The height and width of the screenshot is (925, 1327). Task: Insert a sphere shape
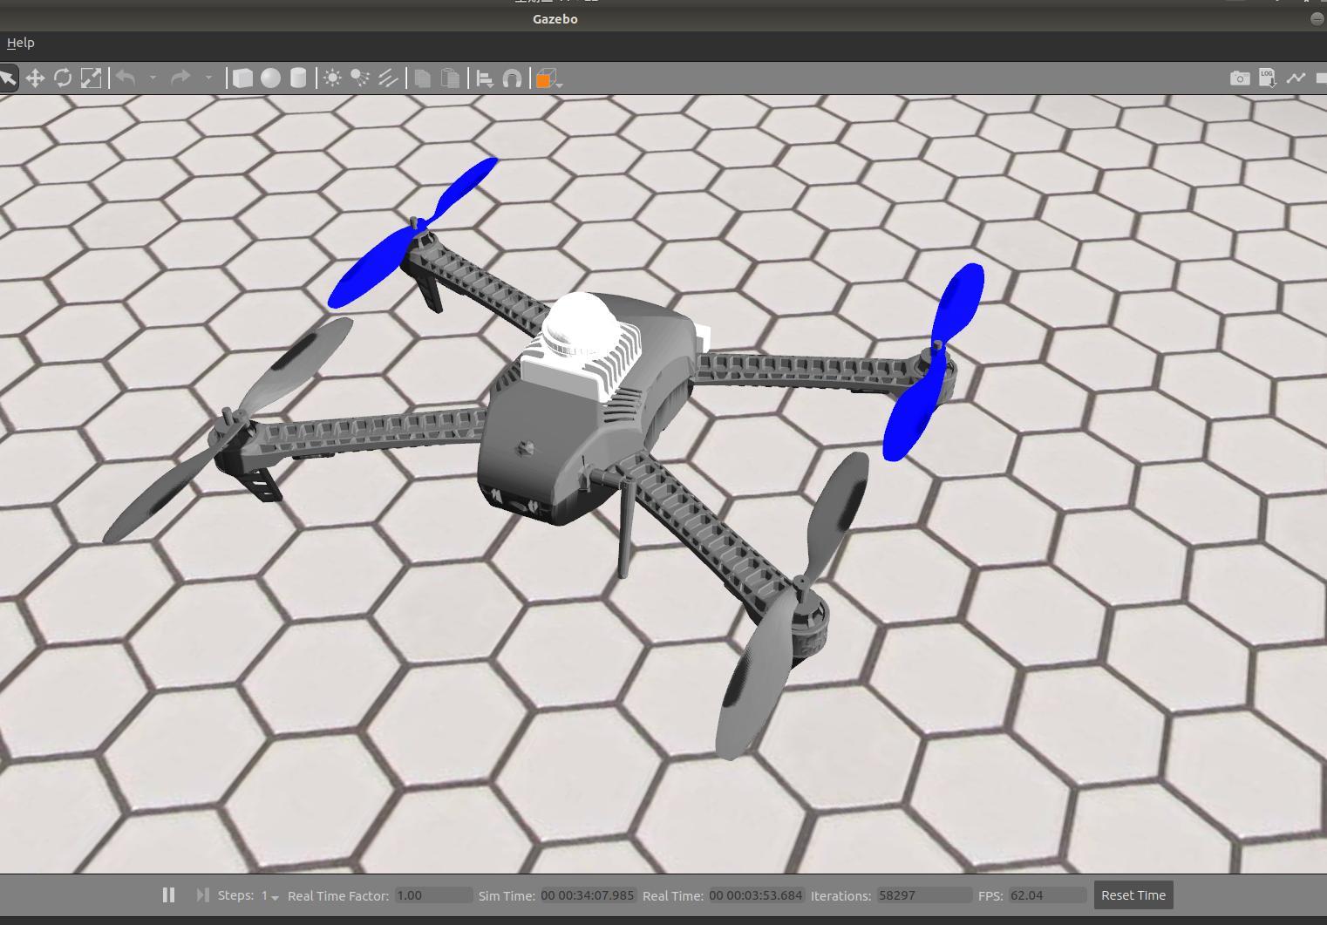(x=270, y=78)
